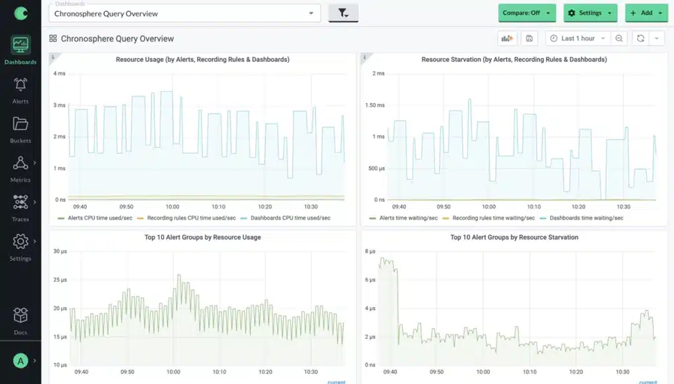The width and height of the screenshot is (674, 384).
Task: Open the Chronosphere Query Overview dashboard dropdown
Action: (x=185, y=13)
